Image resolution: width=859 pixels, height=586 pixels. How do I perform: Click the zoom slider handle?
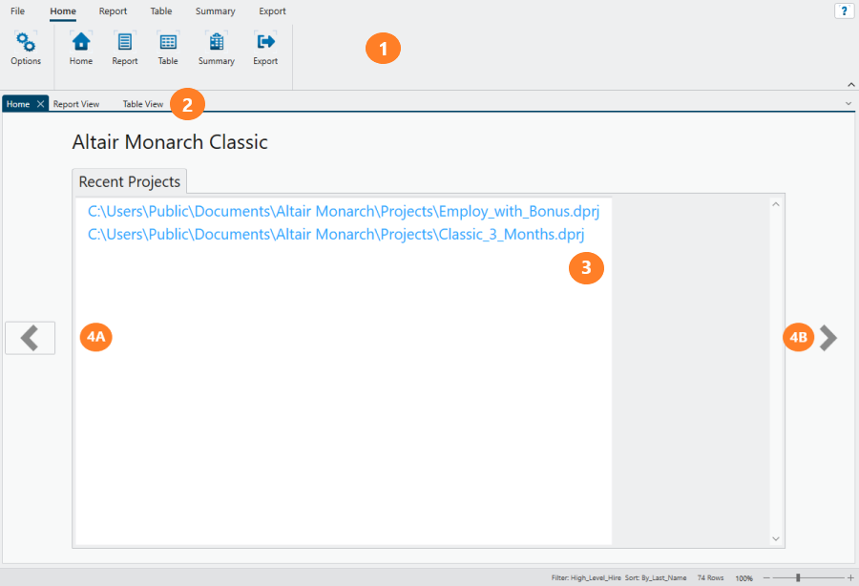coord(798,577)
